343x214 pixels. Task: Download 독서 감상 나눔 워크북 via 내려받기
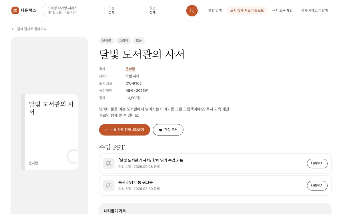pos(317,185)
